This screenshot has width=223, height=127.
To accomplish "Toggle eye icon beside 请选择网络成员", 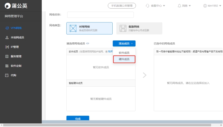I will pyautogui.click(x=88, y=43).
